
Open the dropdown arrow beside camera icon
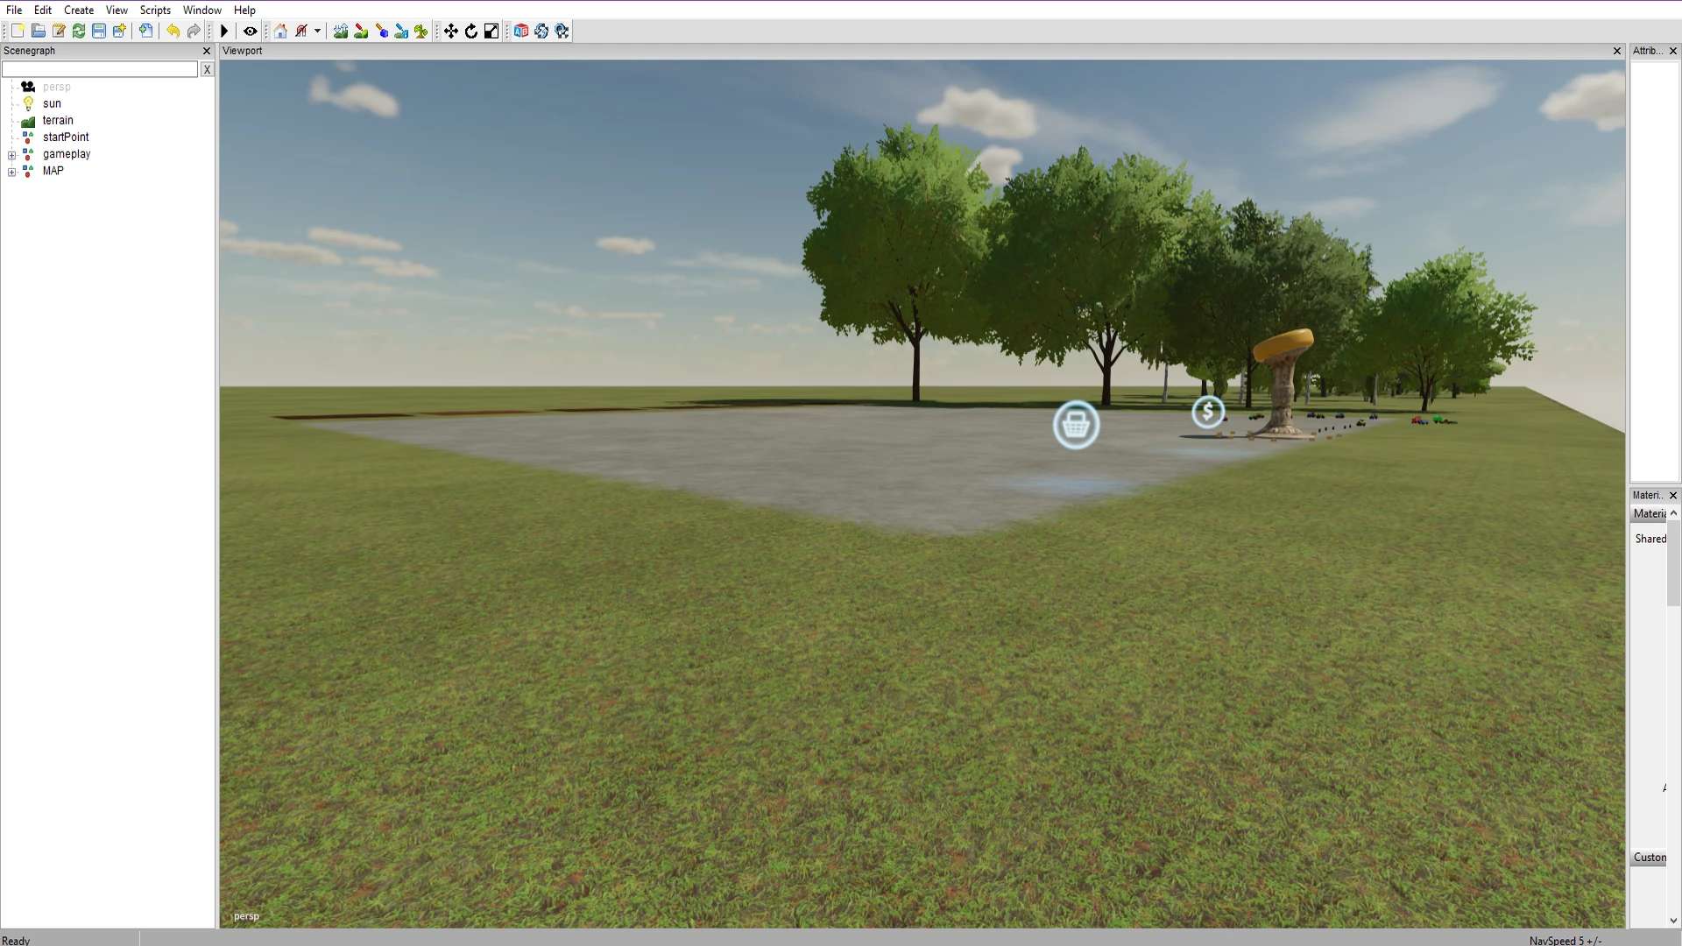pos(317,32)
